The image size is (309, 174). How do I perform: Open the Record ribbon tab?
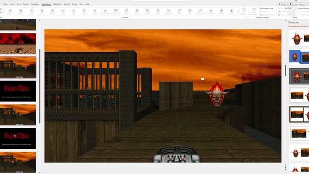click(67, 4)
